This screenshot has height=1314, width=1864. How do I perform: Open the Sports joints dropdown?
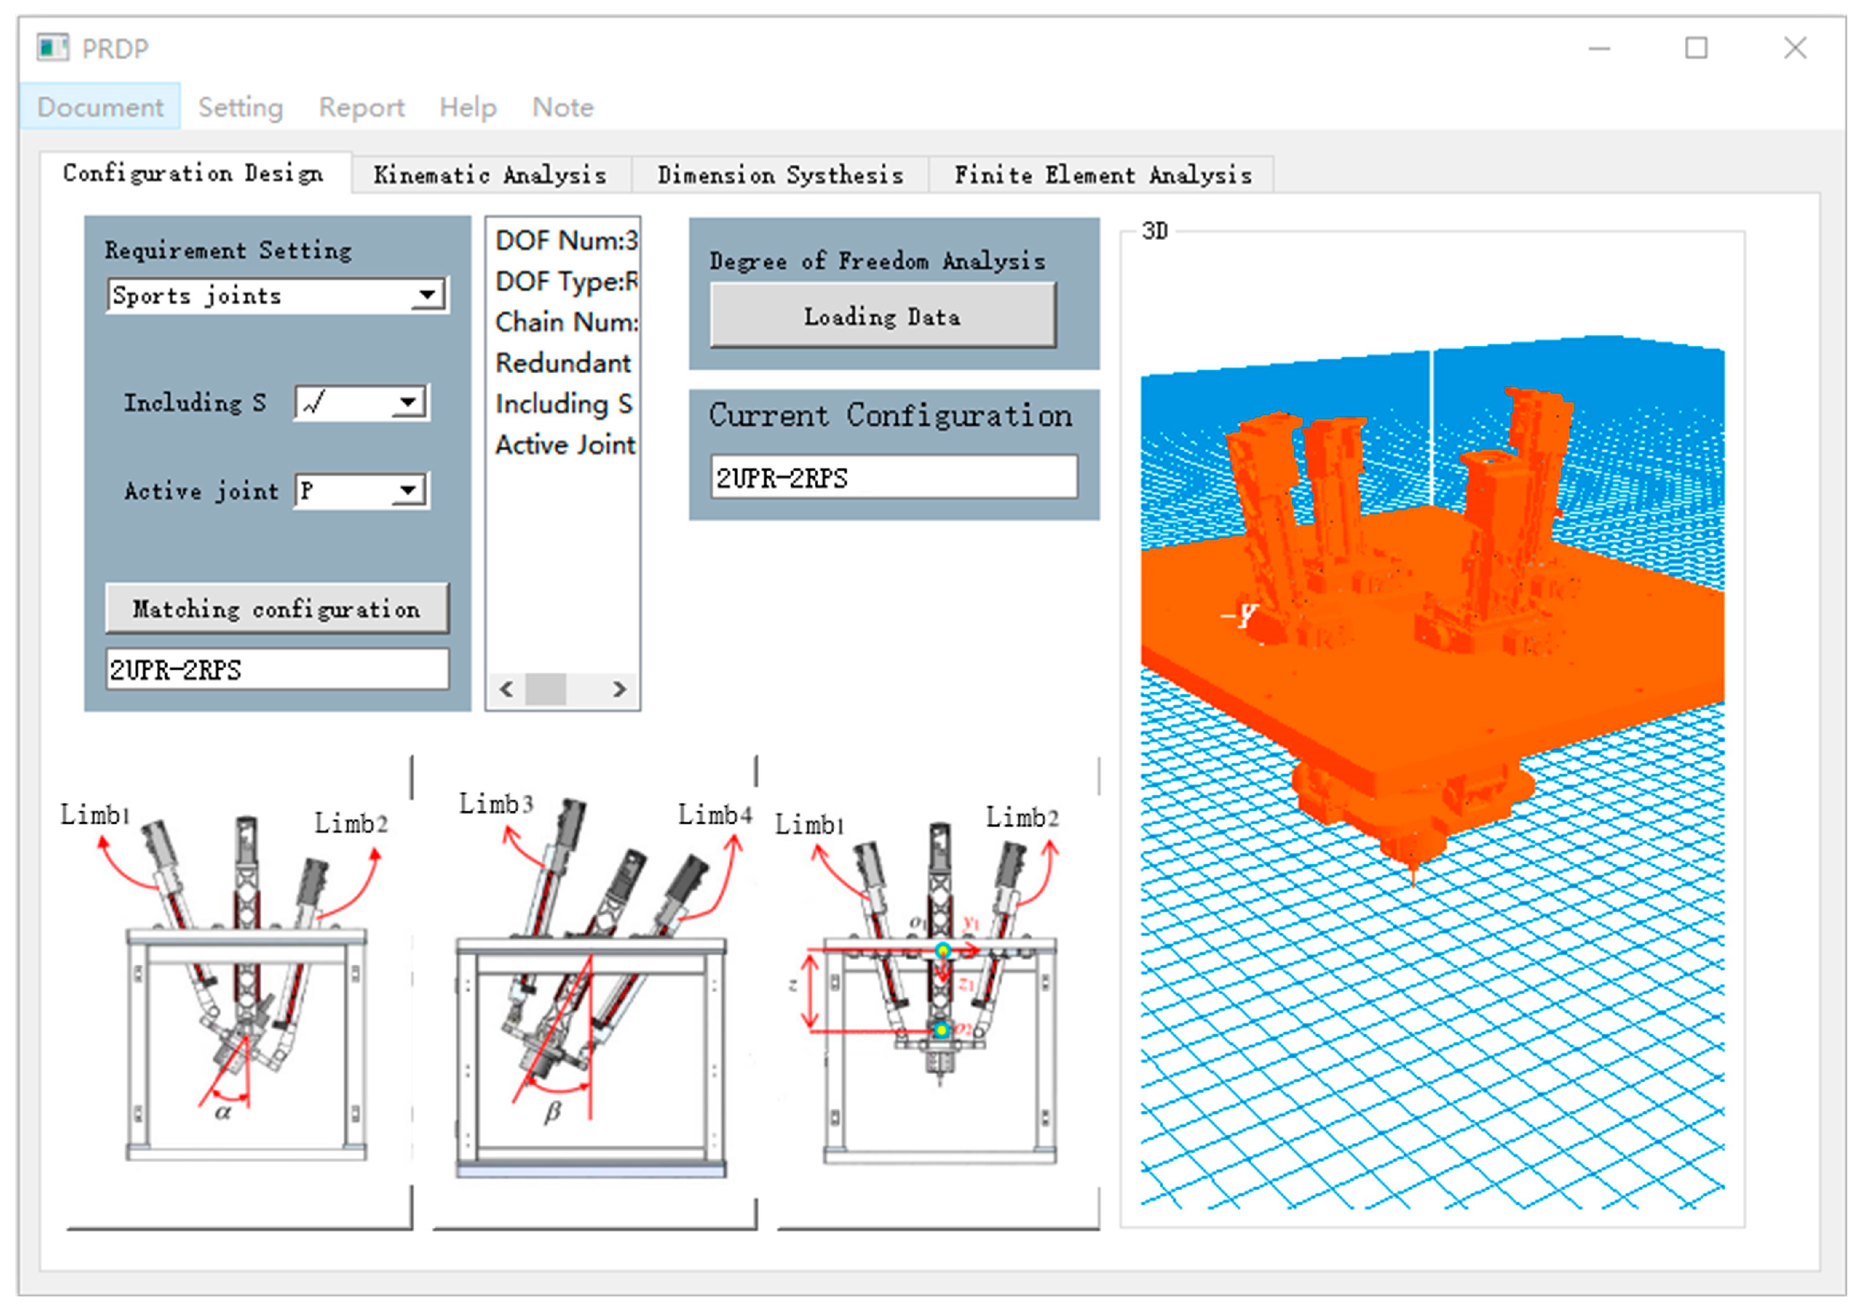click(427, 295)
